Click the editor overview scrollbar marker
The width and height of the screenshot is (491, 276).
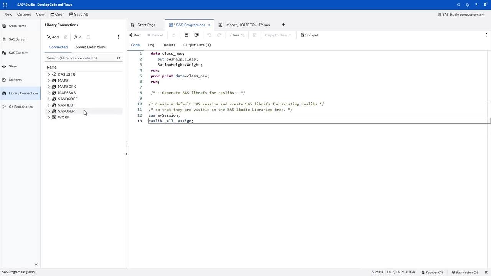click(x=489, y=102)
